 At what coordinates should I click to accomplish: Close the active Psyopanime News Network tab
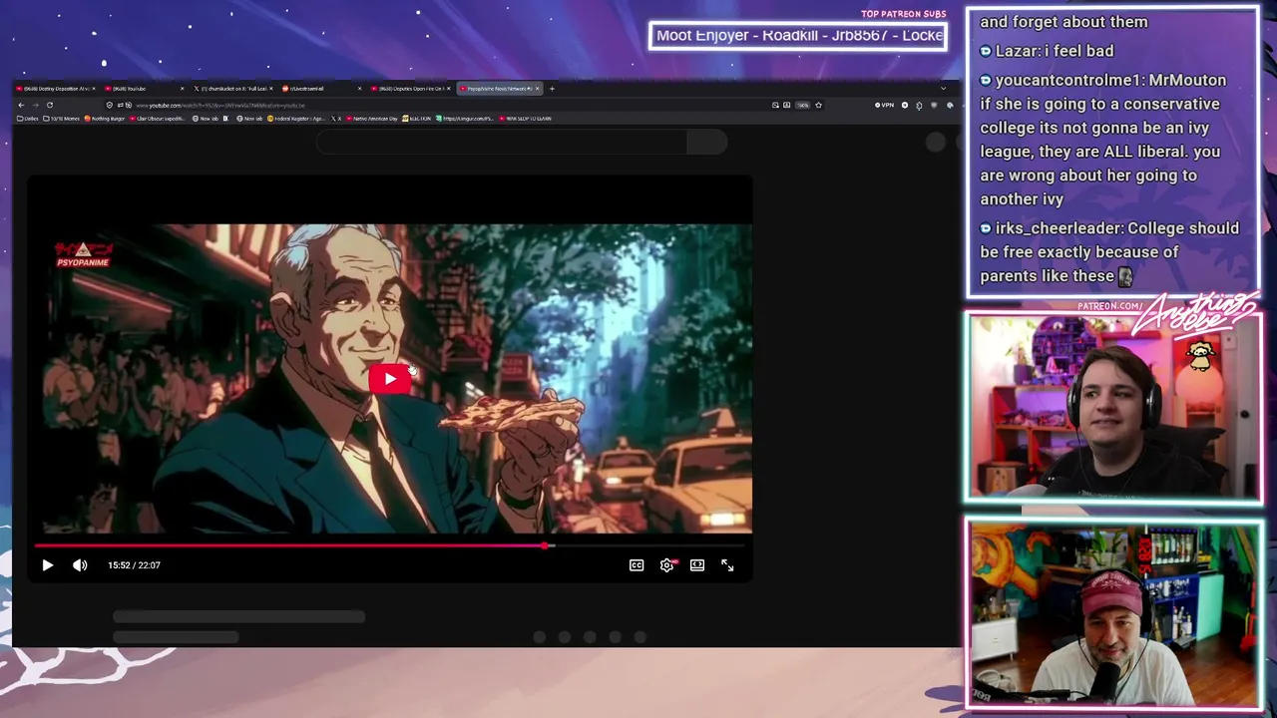coord(538,89)
